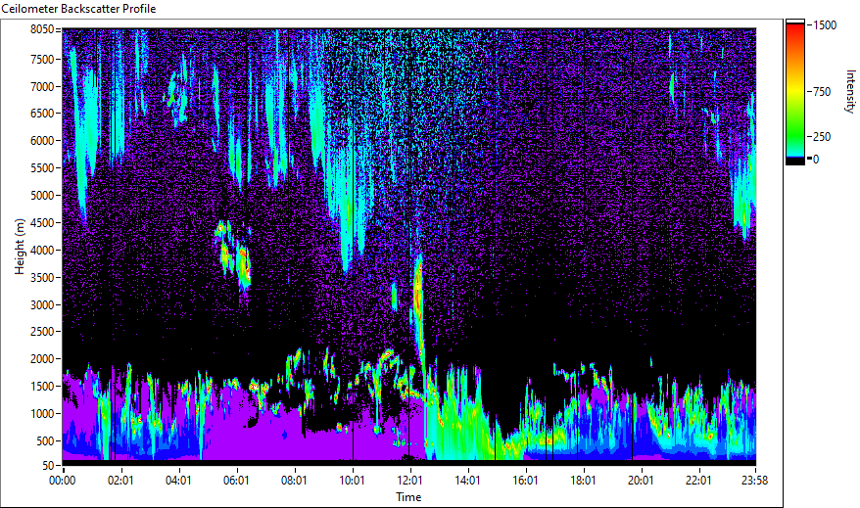
Task: Click the 1500 label on the intensity scale
Action: [825, 25]
